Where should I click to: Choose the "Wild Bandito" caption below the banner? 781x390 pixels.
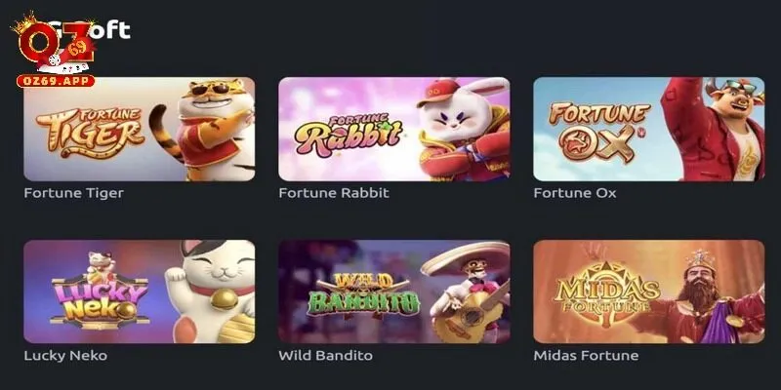coord(325,356)
